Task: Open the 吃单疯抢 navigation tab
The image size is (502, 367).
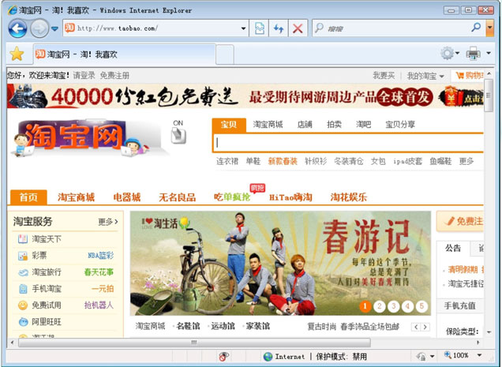Action: [x=232, y=197]
